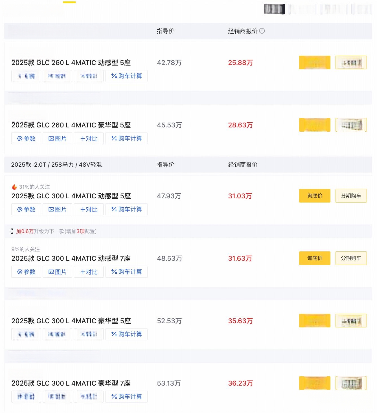Open the 2025款 GLC 300 L 4MATIC 豪华型 5座 title
The height and width of the screenshot is (413, 377).
[71, 321]
